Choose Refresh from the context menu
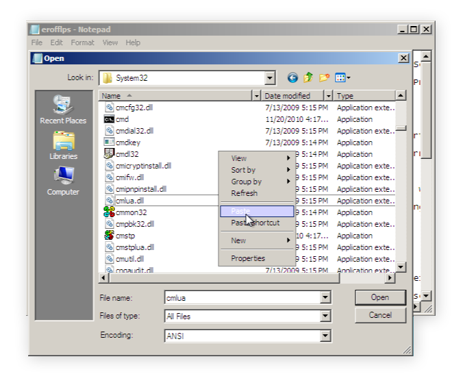 (244, 193)
